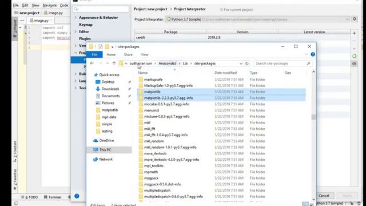Open Project tool window side tab
Viewport: 366px width, 206px height.
(x=15, y=29)
